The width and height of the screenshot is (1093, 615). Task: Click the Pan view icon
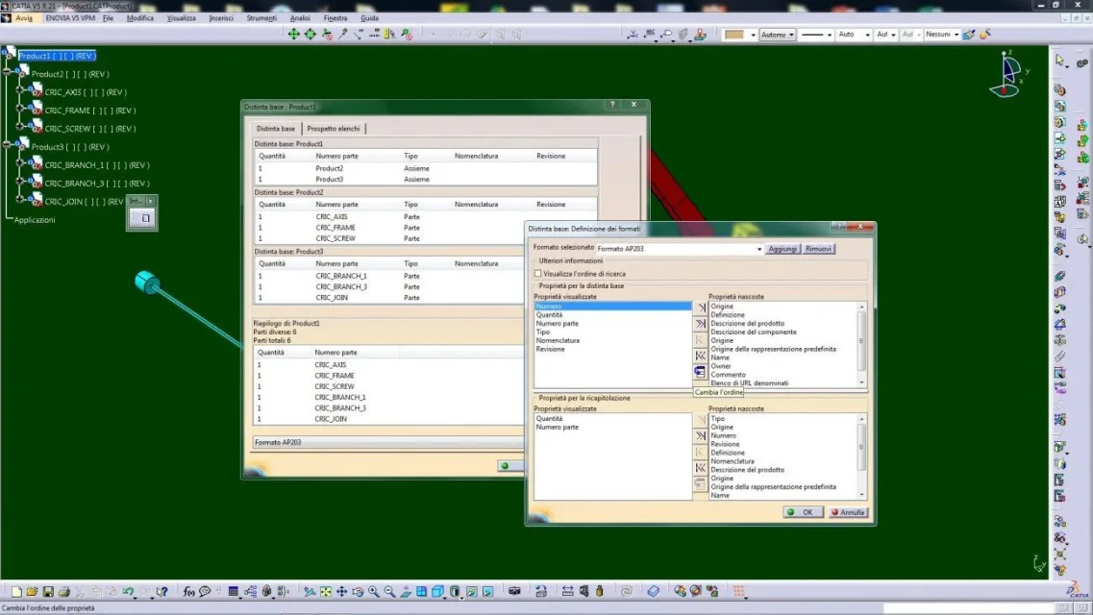click(x=341, y=592)
